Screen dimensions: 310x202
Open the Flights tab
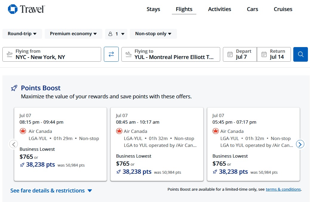click(x=184, y=9)
